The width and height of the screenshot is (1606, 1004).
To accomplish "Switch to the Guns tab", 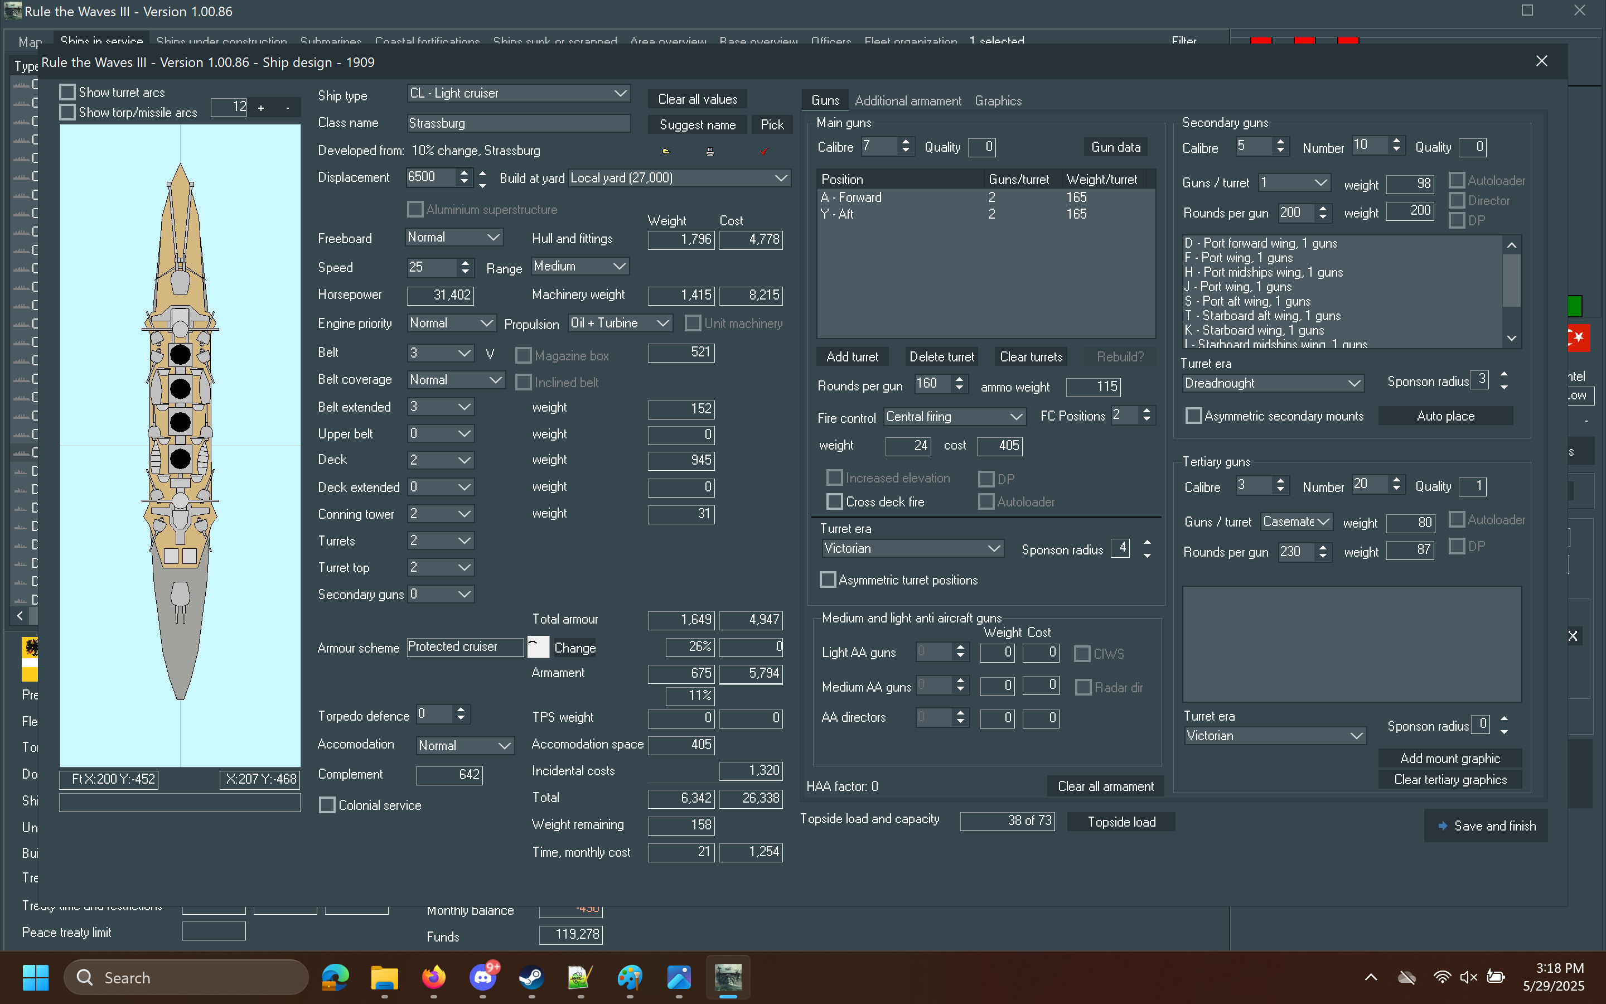I will [x=825, y=100].
